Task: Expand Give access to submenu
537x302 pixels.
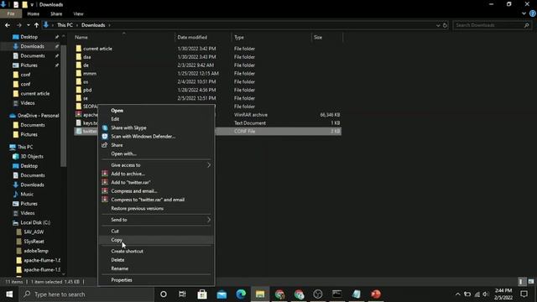Action: pyautogui.click(x=156, y=165)
